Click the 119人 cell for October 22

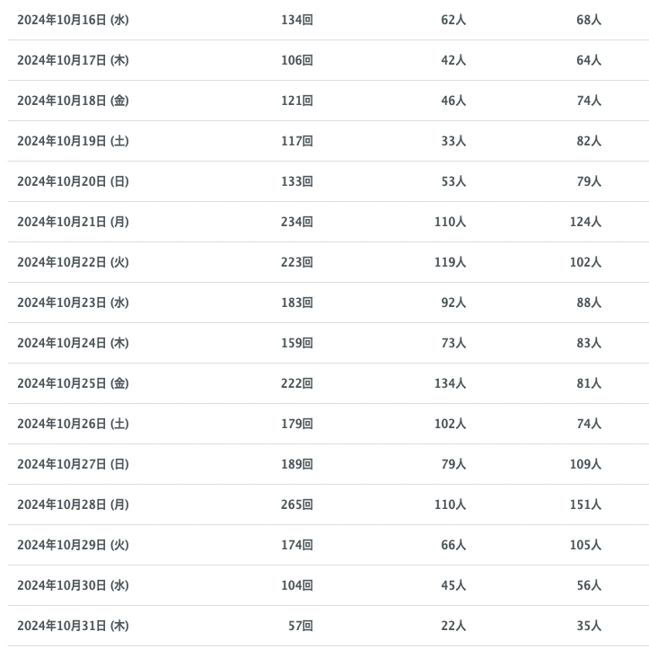[x=450, y=262]
